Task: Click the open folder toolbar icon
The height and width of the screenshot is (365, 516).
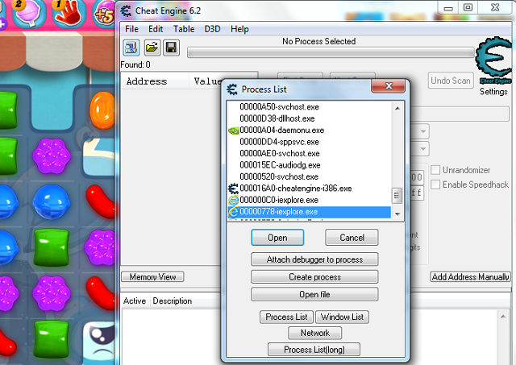Action: click(x=151, y=48)
